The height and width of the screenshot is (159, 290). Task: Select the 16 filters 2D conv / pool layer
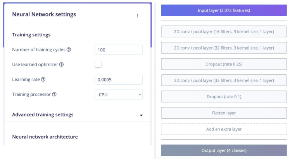pos(224,32)
